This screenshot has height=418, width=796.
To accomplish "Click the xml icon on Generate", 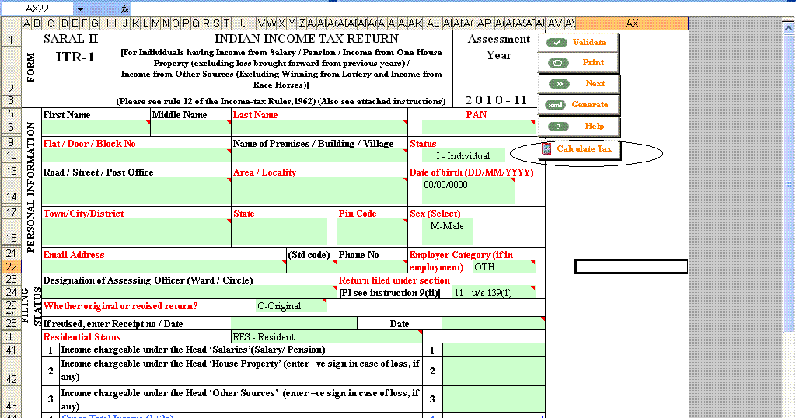I will coord(555,105).
